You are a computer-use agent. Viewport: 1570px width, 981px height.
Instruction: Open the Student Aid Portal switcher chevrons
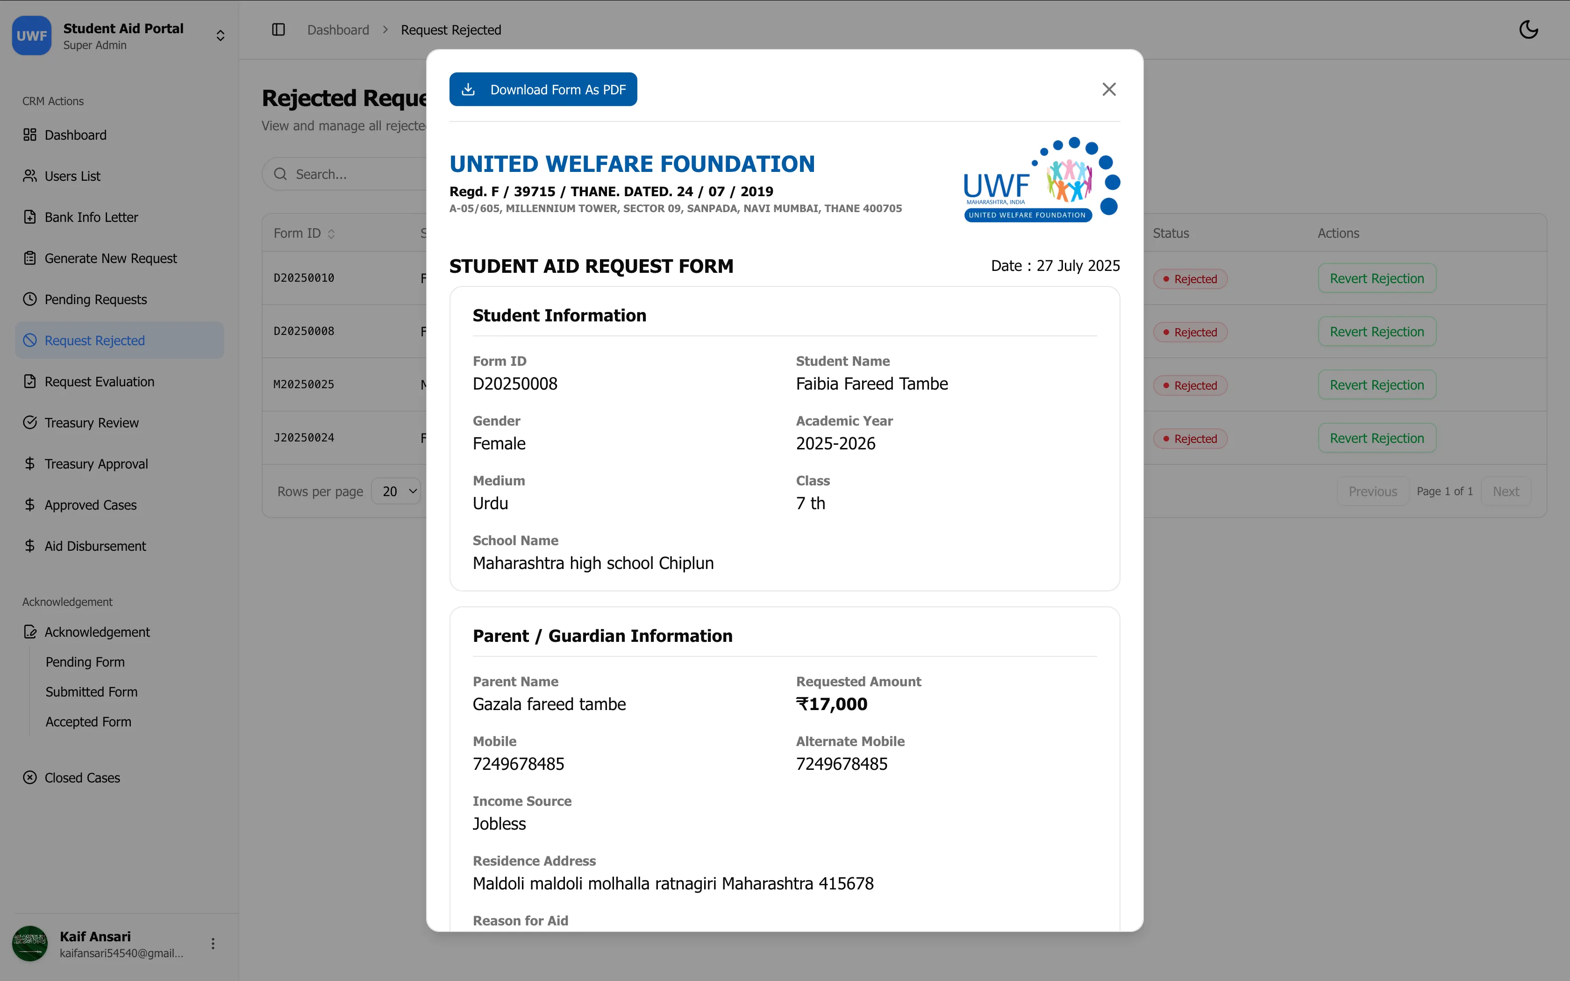(x=221, y=36)
